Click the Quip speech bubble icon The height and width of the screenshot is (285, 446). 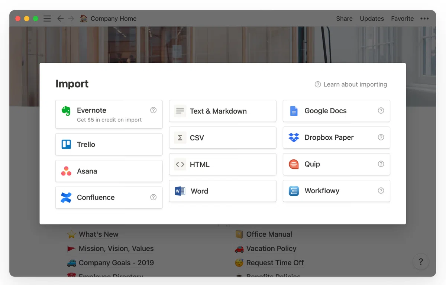294,164
